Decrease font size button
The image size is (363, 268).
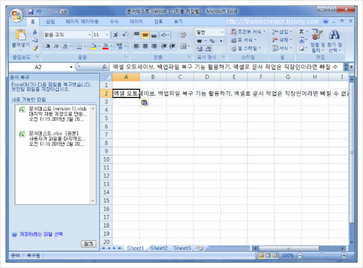coord(124,35)
